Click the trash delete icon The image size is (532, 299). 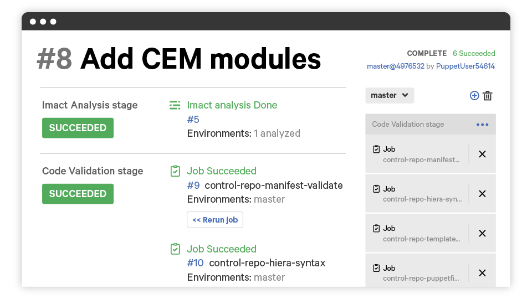[488, 95]
